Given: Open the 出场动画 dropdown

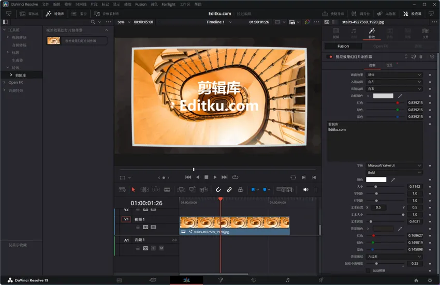Looking at the screenshot, I should (x=394, y=88).
